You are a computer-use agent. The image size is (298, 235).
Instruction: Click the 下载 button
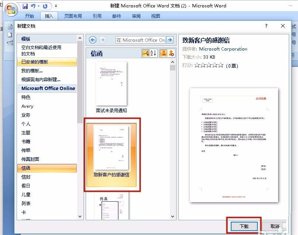tap(244, 226)
